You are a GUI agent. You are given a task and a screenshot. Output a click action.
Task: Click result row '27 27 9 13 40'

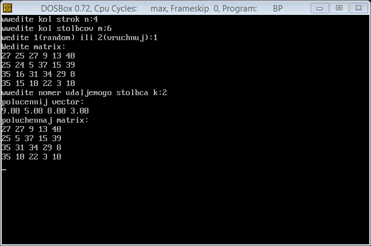31,129
